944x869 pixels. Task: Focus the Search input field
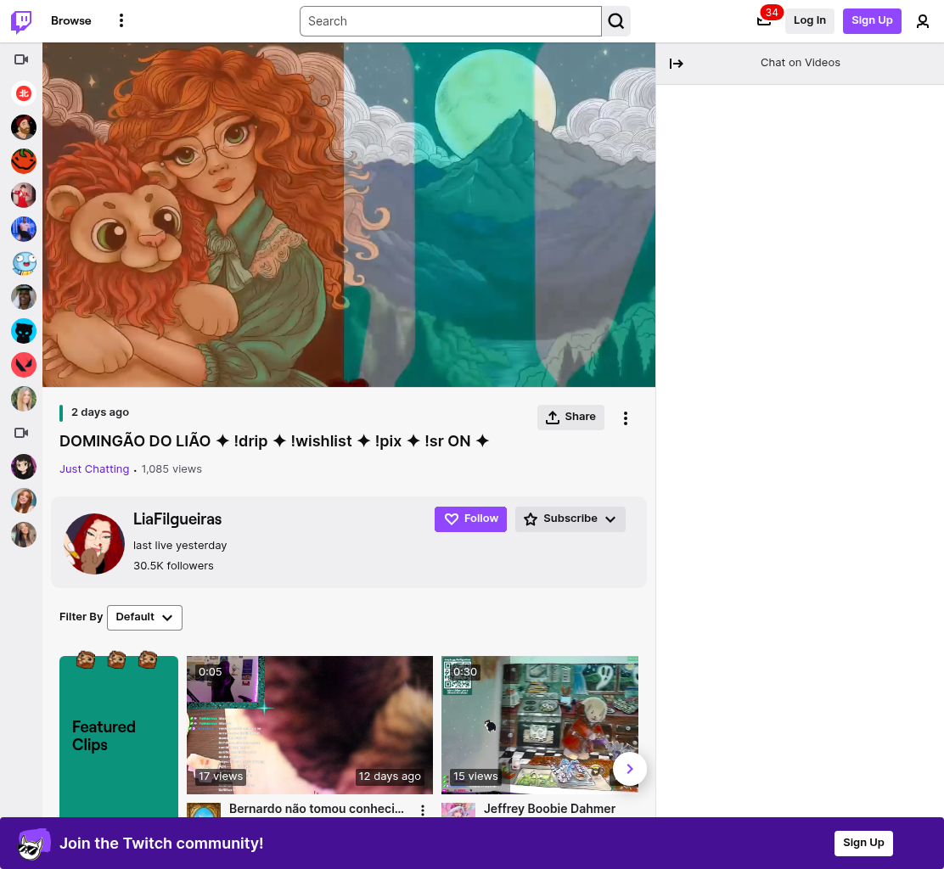coord(450,21)
